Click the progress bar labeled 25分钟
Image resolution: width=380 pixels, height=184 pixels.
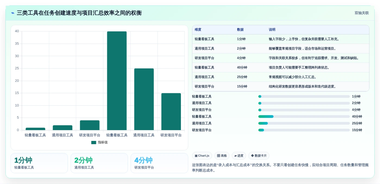[x=304, y=123]
